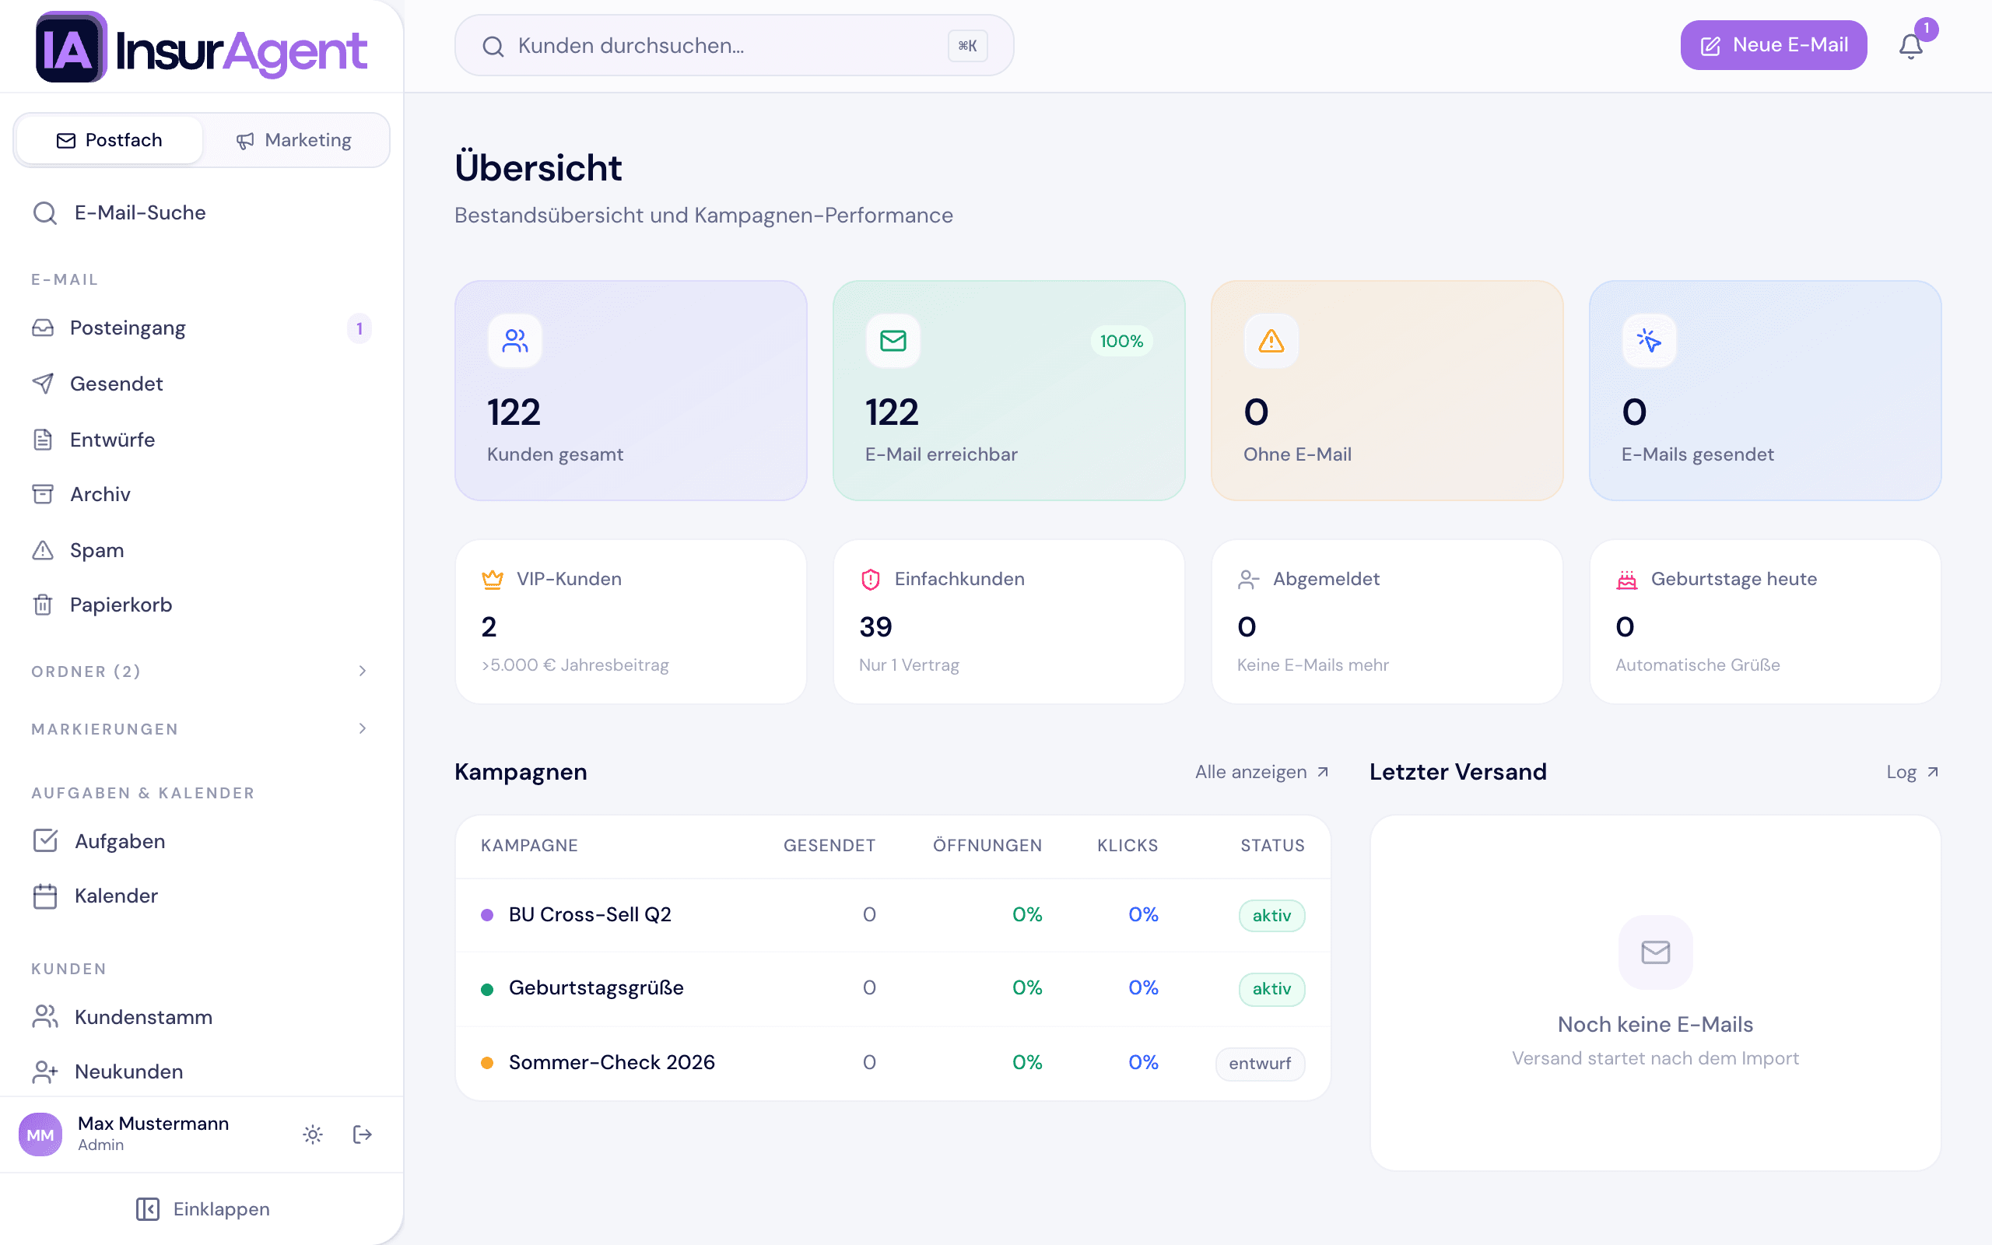Click the aktiv status of Geburtstagsgrüße
The width and height of the screenshot is (1992, 1245).
coord(1271,989)
